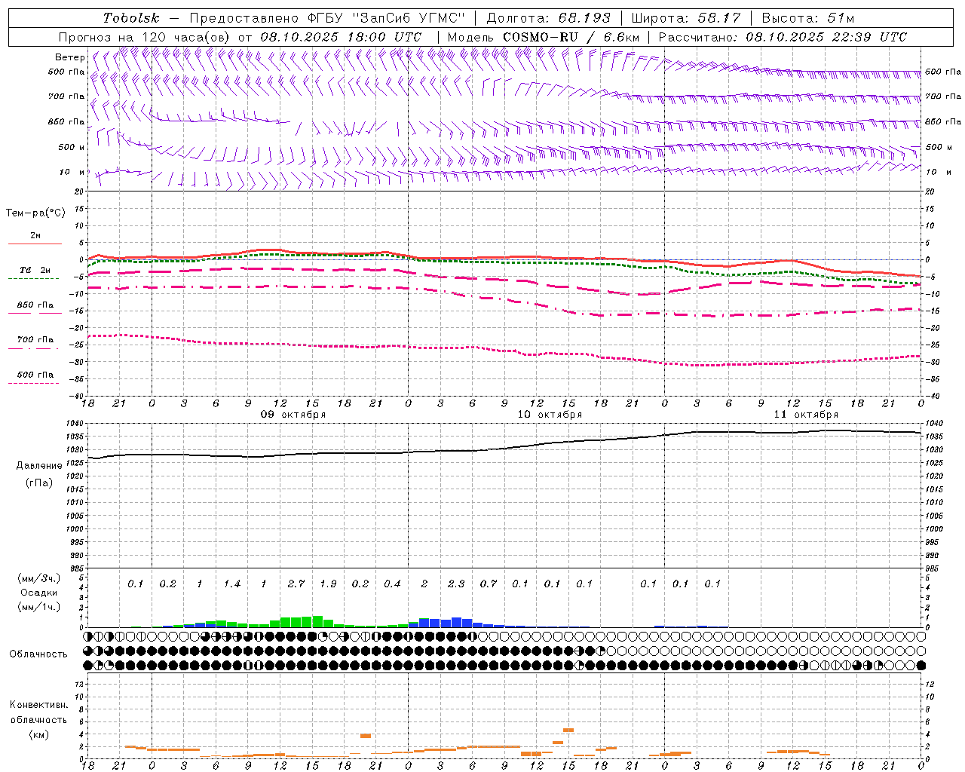Select the "2.7" three-hour precipitation value

click(296, 584)
